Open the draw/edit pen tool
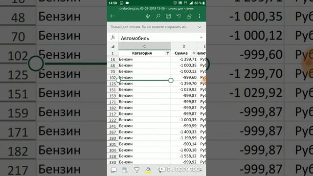This screenshot has width=313, height=176. pos(148,16)
